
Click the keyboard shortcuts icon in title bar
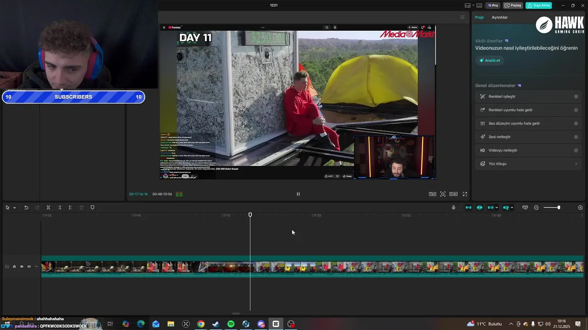[x=479, y=5]
